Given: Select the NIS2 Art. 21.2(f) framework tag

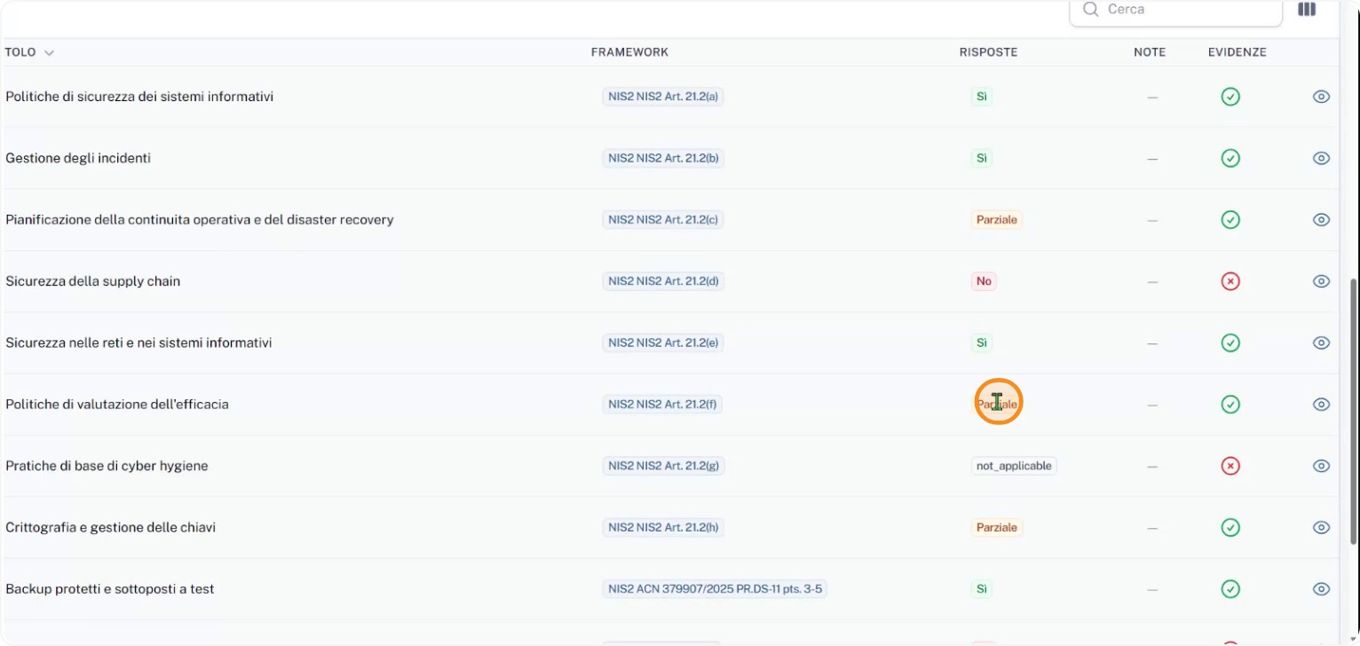Looking at the screenshot, I should 661,404.
